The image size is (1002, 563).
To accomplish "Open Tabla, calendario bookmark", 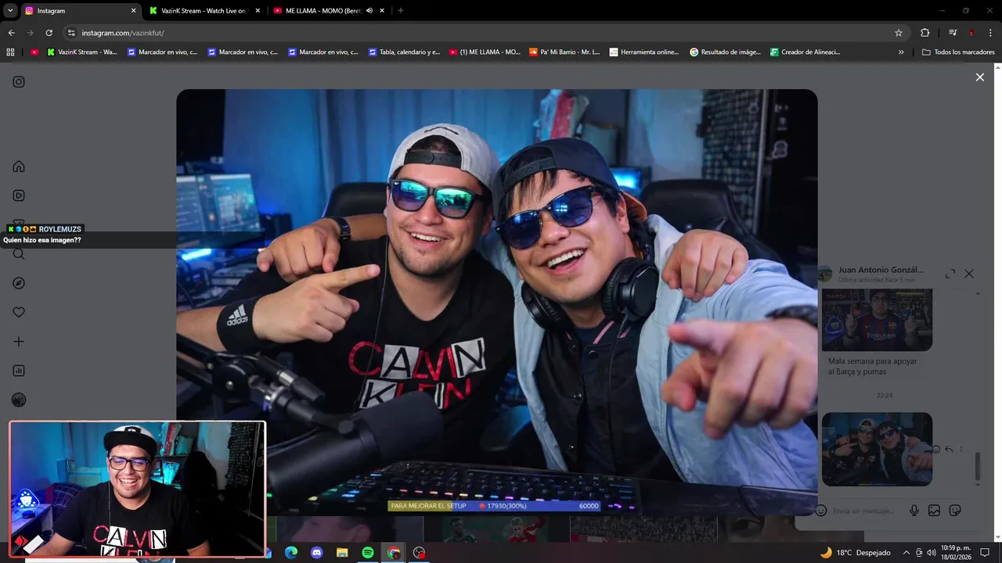I will coord(403,52).
